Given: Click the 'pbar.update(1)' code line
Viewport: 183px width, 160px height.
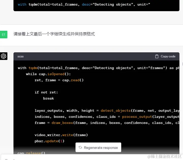Looking at the screenshot, I should coord(49,141).
